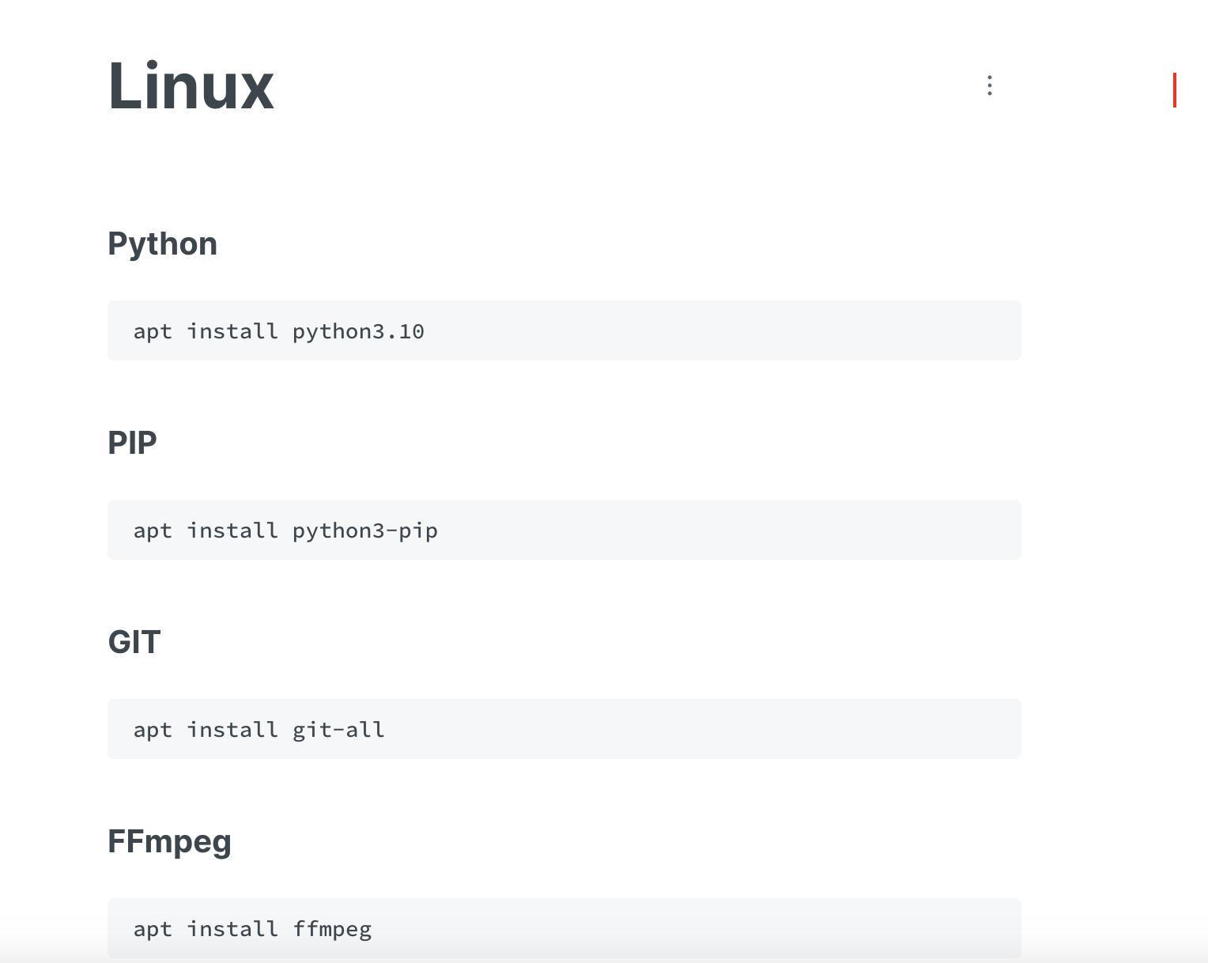Click the word ffmpeg in the last code block

pos(332,930)
